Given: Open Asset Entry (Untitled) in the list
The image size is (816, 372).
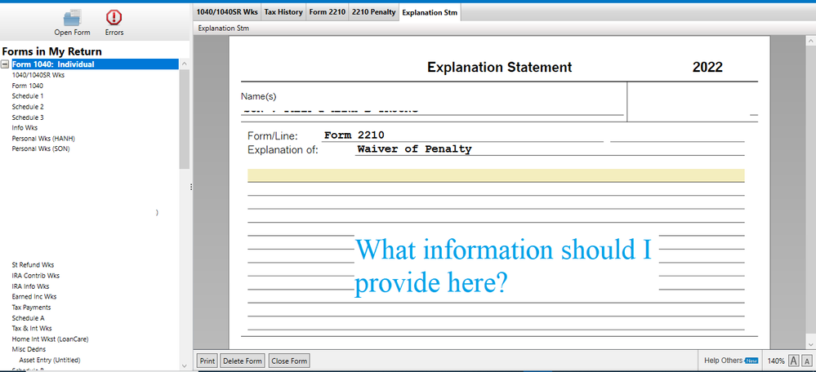Looking at the screenshot, I should 50,360.
